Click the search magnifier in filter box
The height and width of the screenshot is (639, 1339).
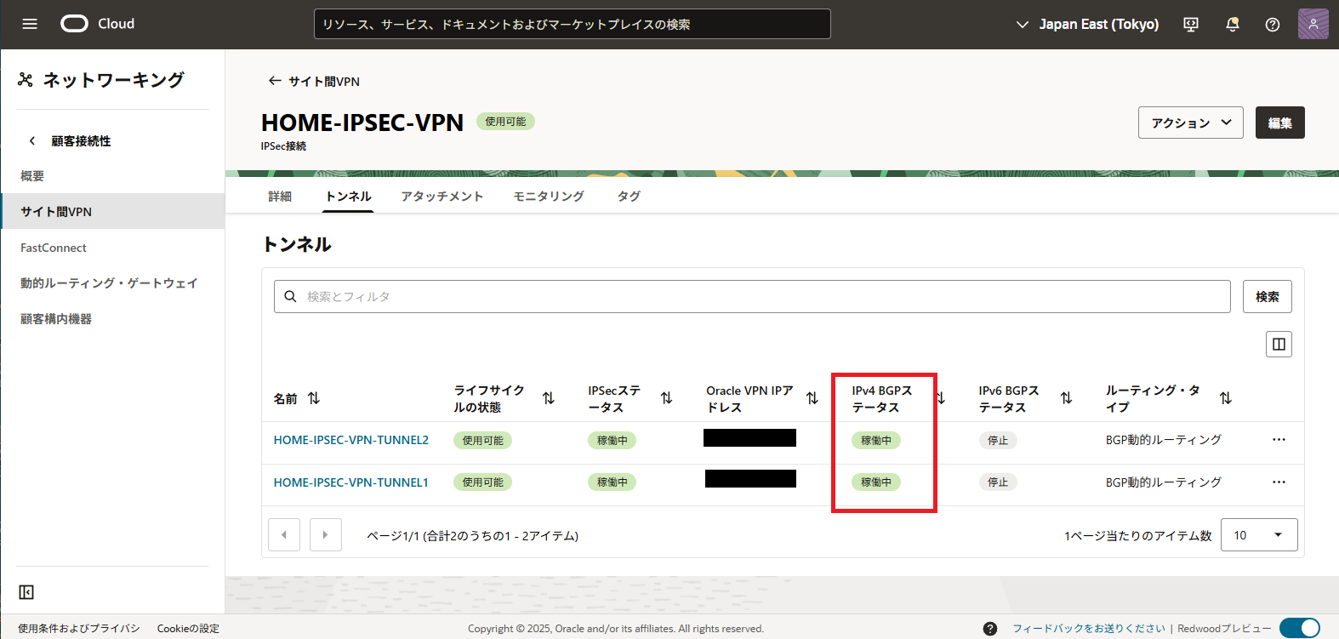pyautogui.click(x=290, y=296)
